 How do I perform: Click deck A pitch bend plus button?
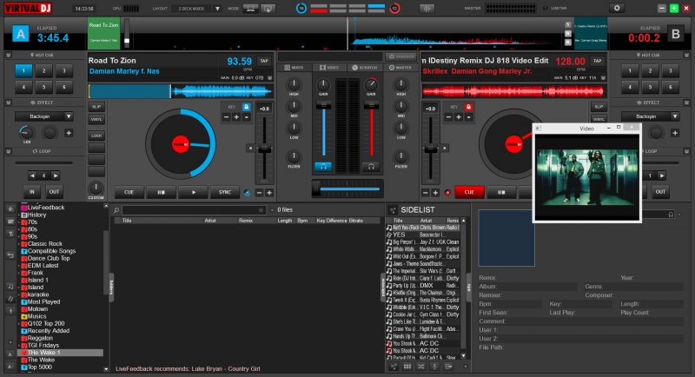pyautogui.click(x=269, y=192)
